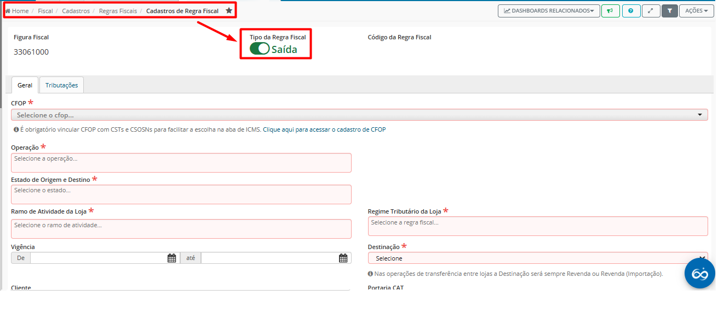This screenshot has width=718, height=319.
Task: Open the Dashboards Relacionados dropdown
Action: 549,11
